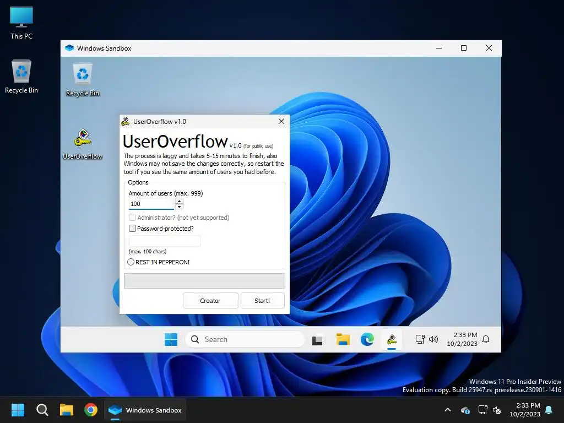Open This PC on host desktop

coord(21,23)
